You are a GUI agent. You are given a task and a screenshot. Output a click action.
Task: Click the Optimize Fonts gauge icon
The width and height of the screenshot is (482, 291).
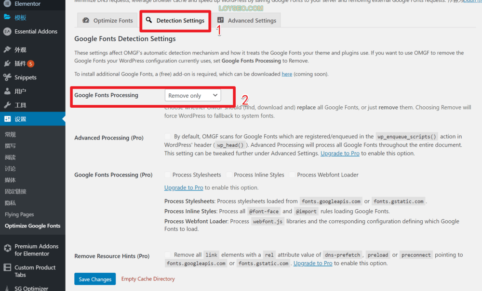pos(86,20)
